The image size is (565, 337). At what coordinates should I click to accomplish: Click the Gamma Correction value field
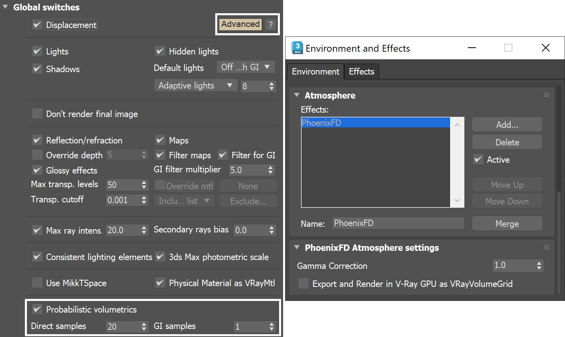(514, 265)
